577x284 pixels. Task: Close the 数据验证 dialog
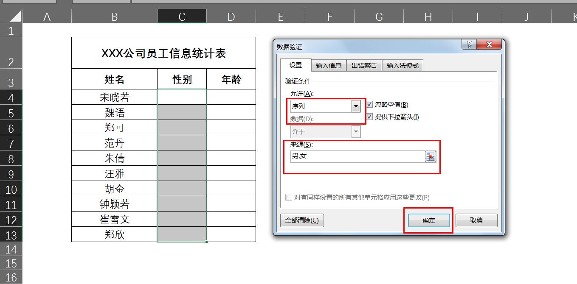pyautogui.click(x=489, y=45)
